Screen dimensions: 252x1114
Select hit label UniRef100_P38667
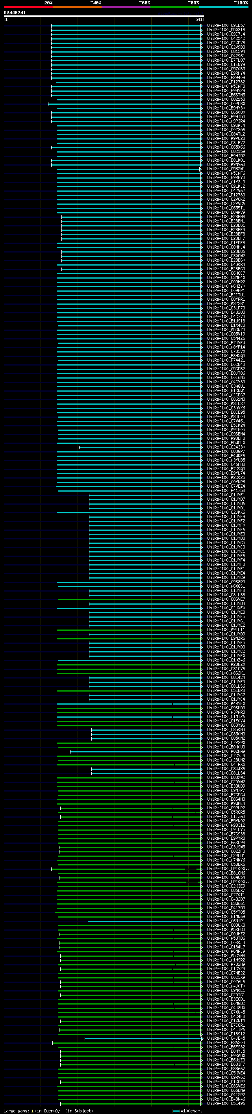click(226, 1069)
